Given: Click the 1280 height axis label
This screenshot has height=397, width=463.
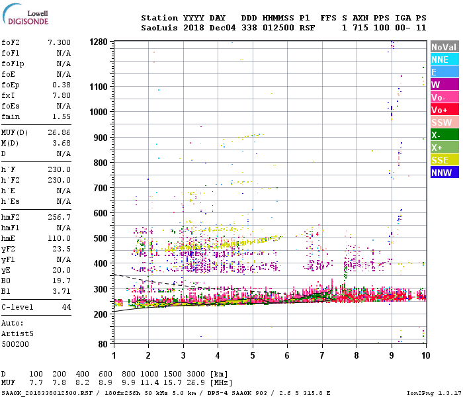Looking at the screenshot, I should pos(99,42).
